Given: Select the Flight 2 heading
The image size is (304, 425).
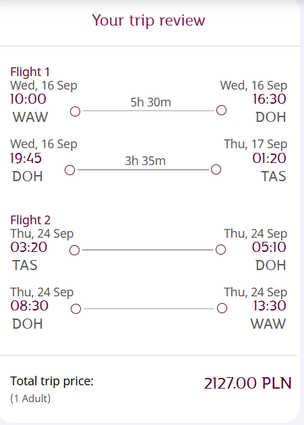Looking at the screenshot, I should pyautogui.click(x=30, y=220).
